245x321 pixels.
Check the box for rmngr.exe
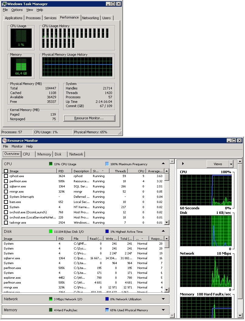(x=6, y=192)
